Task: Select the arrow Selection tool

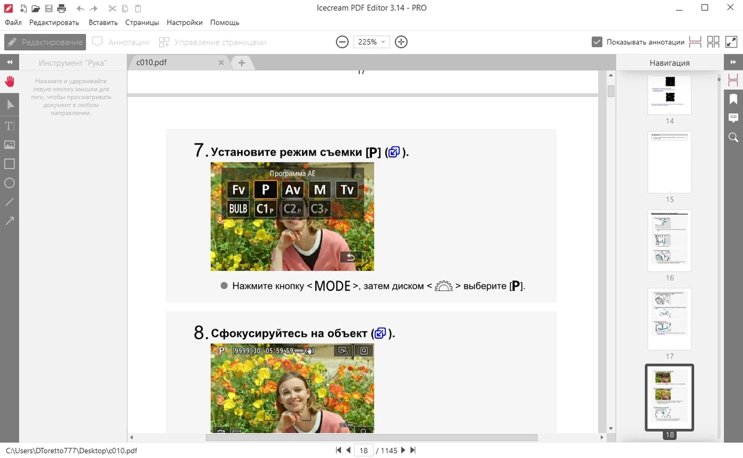Action: (x=9, y=105)
